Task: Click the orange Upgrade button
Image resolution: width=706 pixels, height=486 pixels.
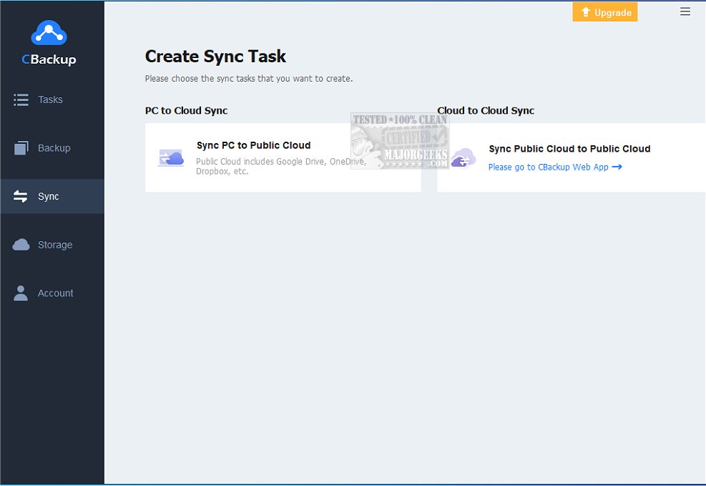Action: tap(604, 12)
